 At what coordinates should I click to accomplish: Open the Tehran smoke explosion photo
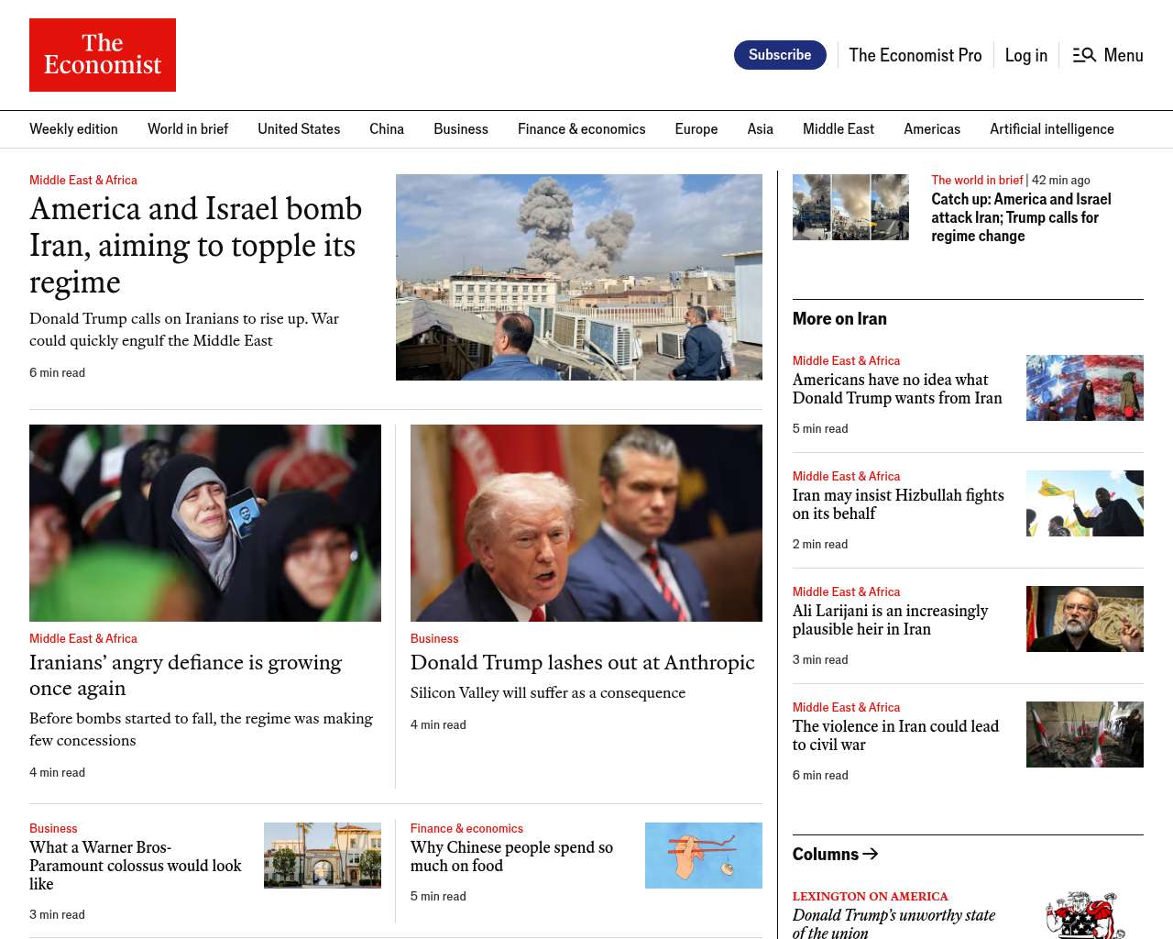coord(579,277)
